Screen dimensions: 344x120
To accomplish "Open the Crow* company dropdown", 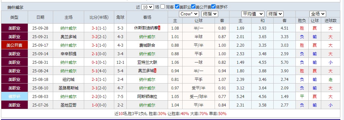I will pyautogui.click(x=189, y=14).
